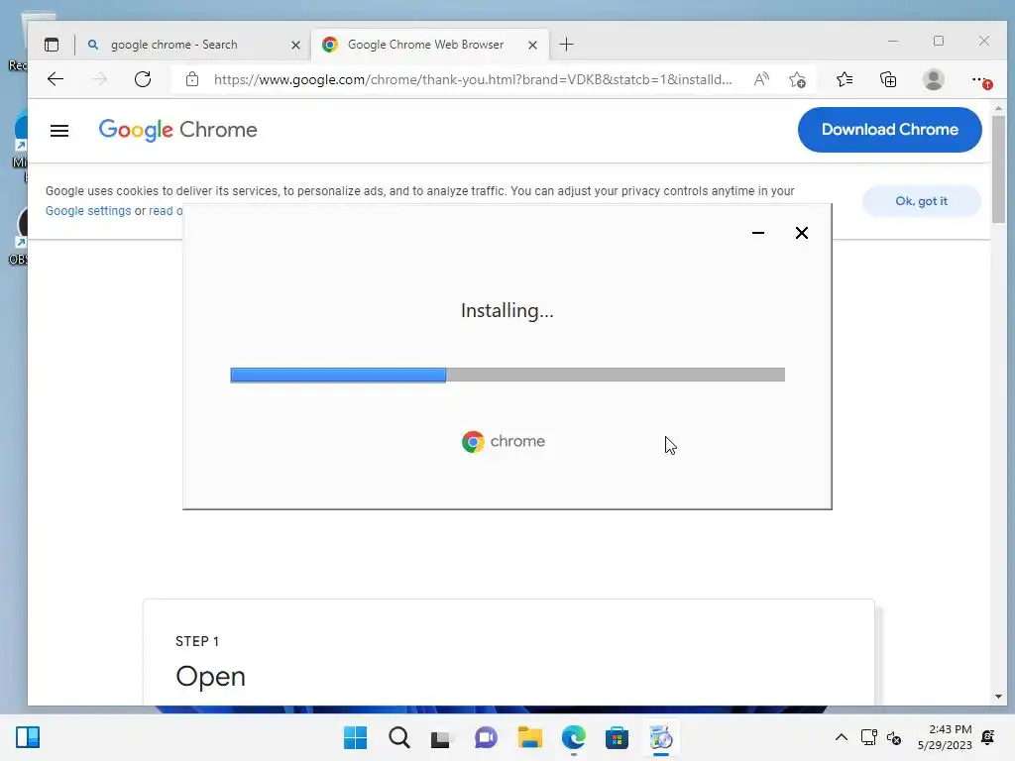Open Edge Settings and more menu
The image size is (1015, 761).
pos(980,79)
